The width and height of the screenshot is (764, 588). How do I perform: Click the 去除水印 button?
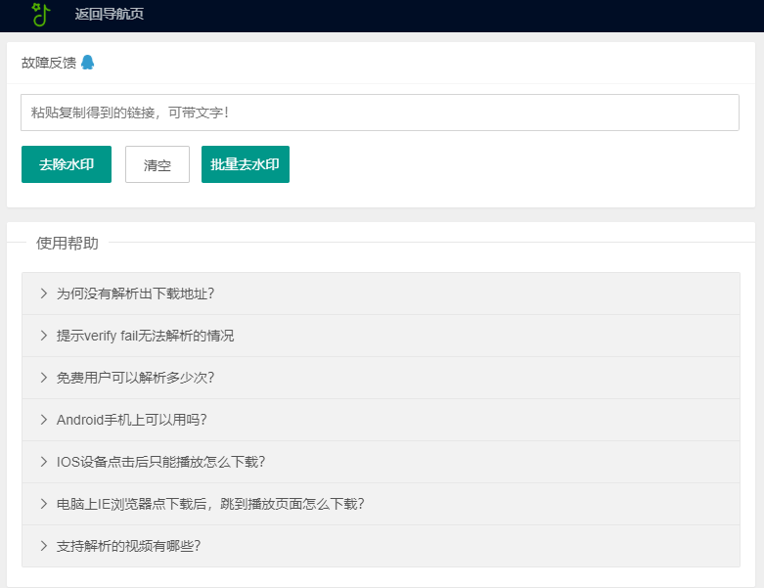(x=67, y=164)
